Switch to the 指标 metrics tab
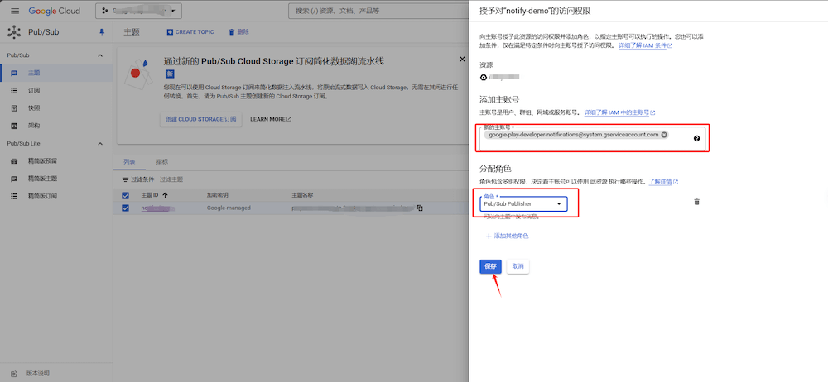This screenshot has width=828, height=382. (x=162, y=162)
